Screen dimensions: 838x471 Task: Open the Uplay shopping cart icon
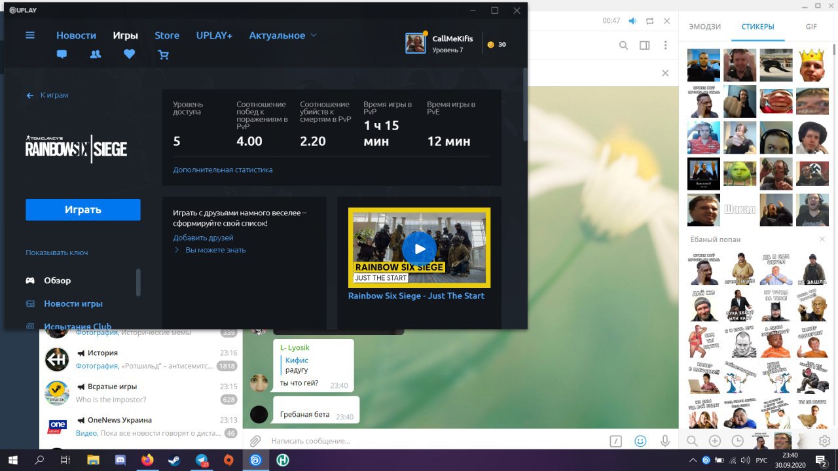point(163,55)
